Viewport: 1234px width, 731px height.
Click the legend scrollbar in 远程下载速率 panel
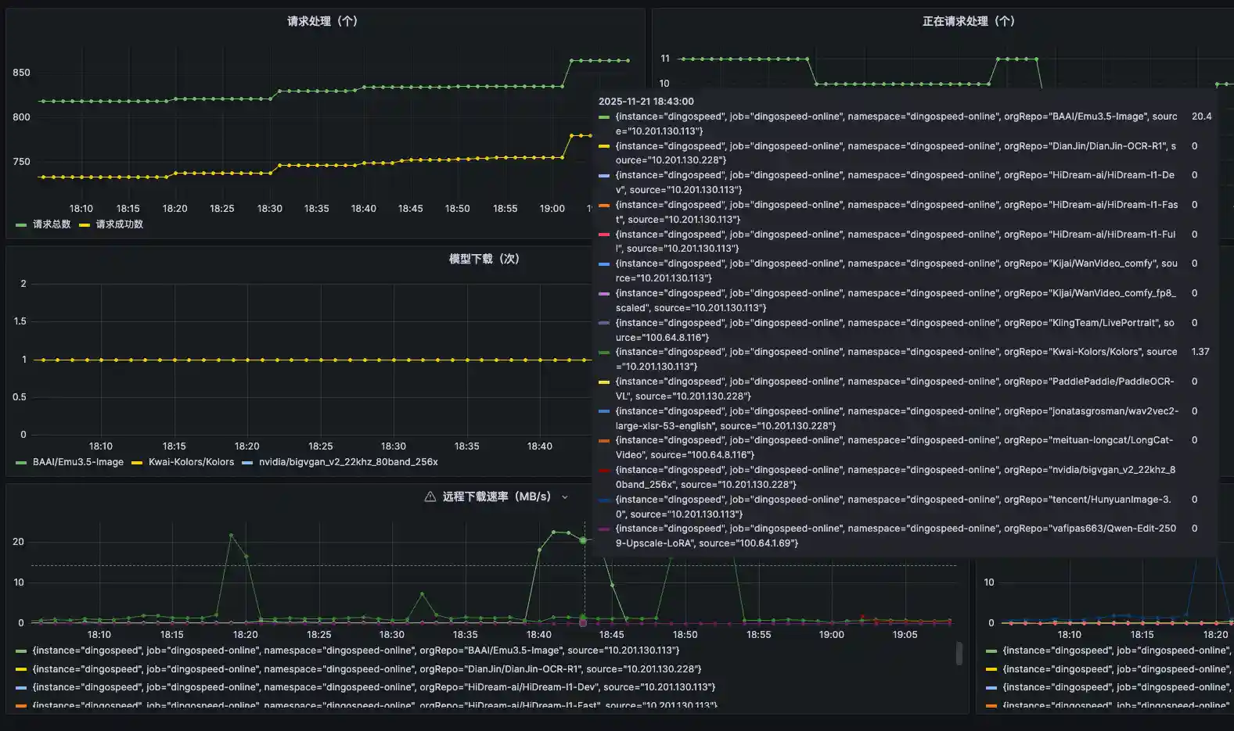coord(959,654)
